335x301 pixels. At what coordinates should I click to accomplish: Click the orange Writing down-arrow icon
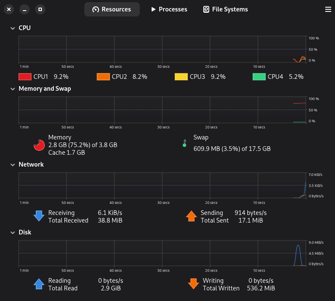pyautogui.click(x=194, y=284)
